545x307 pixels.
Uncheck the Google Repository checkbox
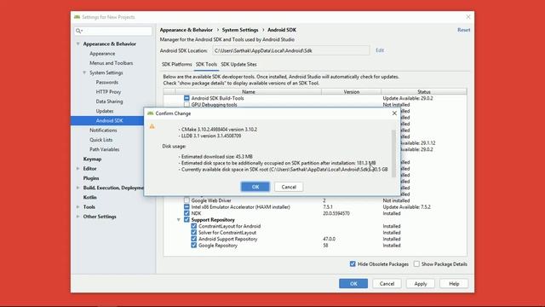194,246
